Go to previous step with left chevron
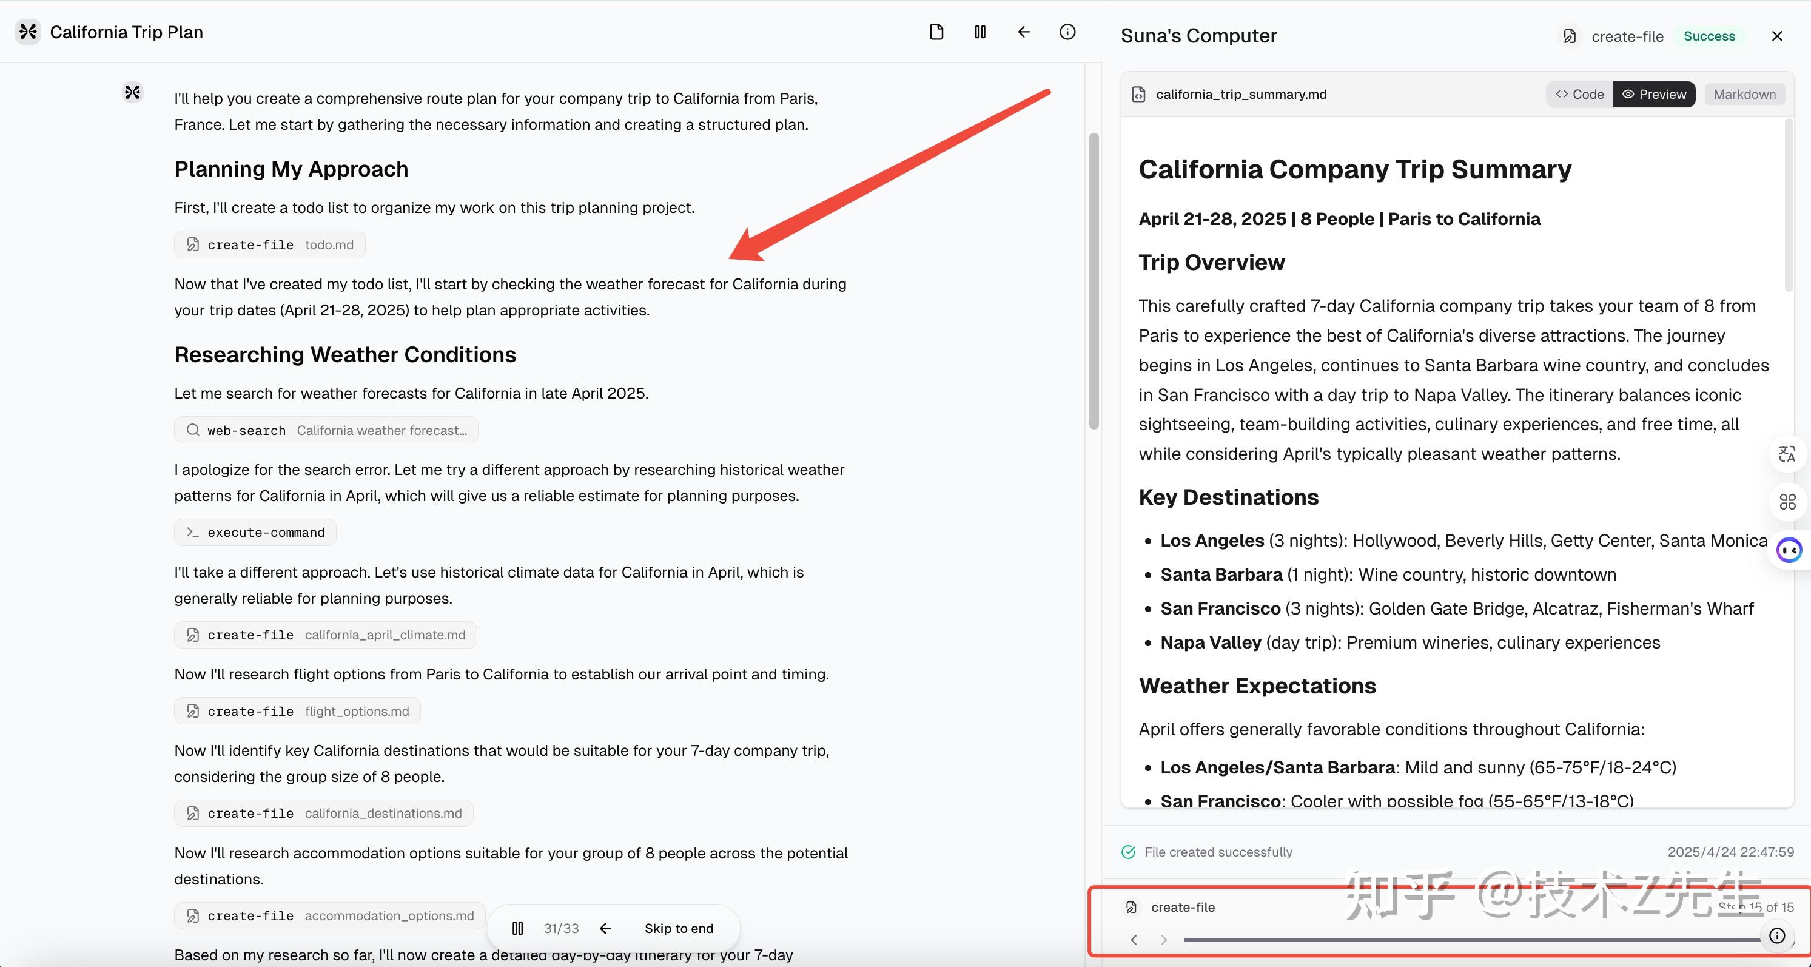Screen dimensions: 1811x967 pos(1134,940)
